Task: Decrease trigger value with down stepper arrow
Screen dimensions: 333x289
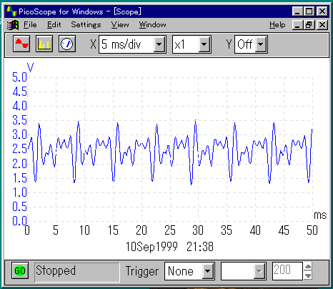Action: click(x=308, y=275)
